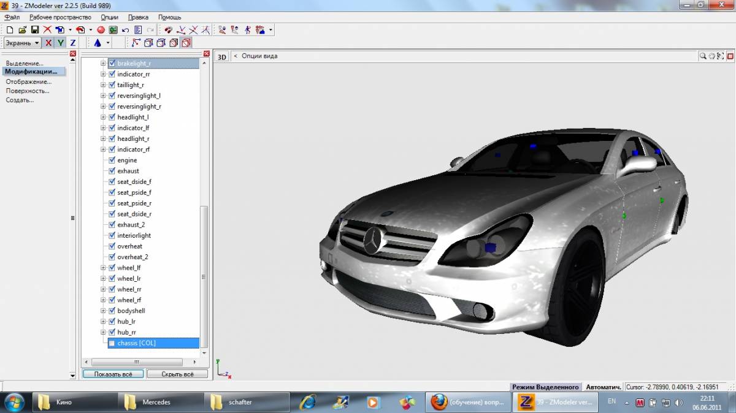Image resolution: width=736 pixels, height=413 pixels.
Task: Click the blue cone pivot icon
Action: (97, 43)
